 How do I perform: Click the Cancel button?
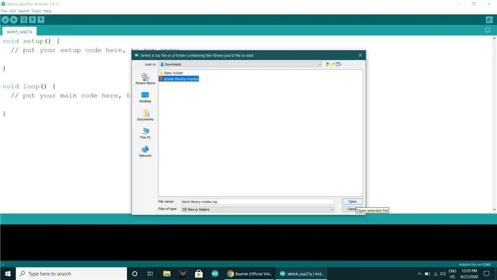point(350,209)
